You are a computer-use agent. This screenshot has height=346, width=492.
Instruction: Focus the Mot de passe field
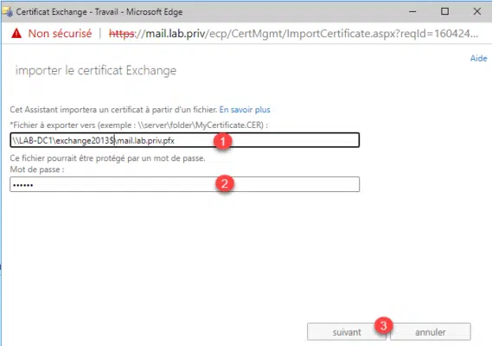coord(184,184)
